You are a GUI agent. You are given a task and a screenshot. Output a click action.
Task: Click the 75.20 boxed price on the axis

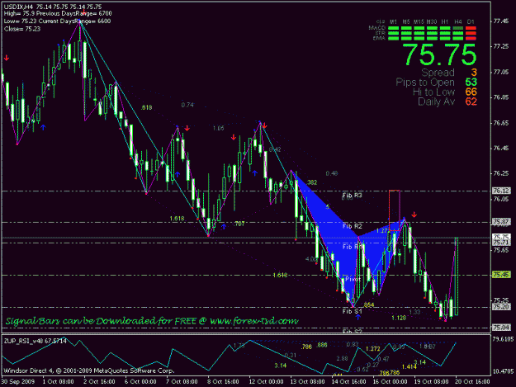[x=501, y=307]
